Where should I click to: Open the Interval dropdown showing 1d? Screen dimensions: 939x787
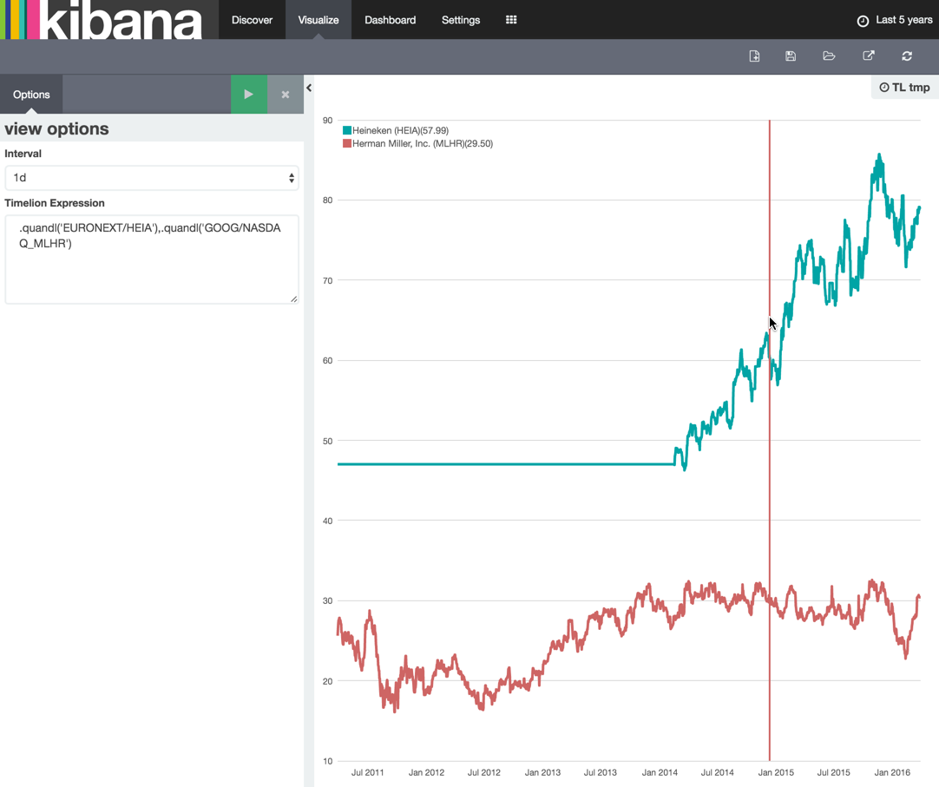pyautogui.click(x=152, y=178)
